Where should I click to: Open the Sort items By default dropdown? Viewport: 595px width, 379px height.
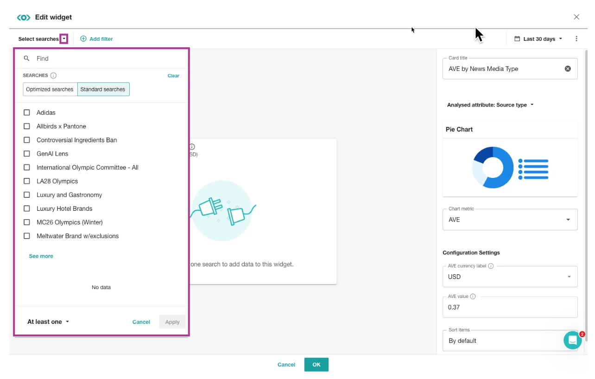pyautogui.click(x=510, y=341)
